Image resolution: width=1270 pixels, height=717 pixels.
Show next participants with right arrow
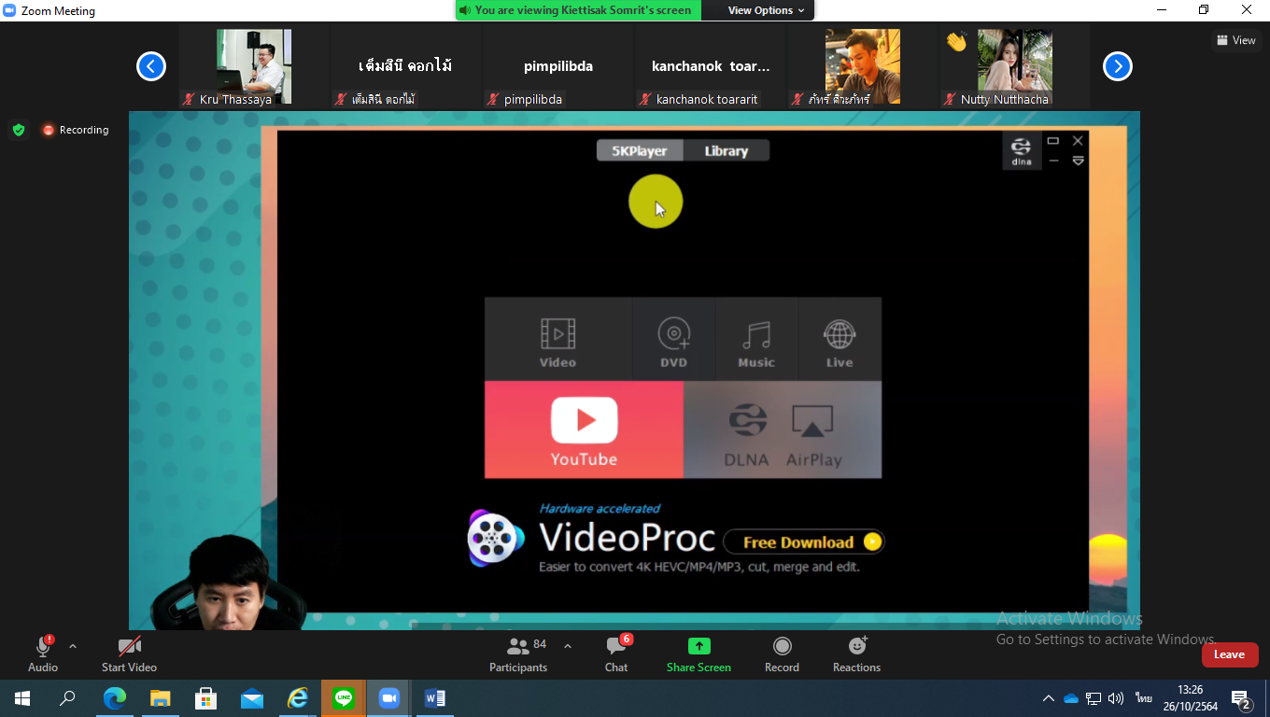tap(1118, 66)
